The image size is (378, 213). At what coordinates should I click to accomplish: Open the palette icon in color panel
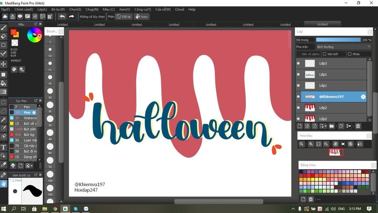coord(14,70)
